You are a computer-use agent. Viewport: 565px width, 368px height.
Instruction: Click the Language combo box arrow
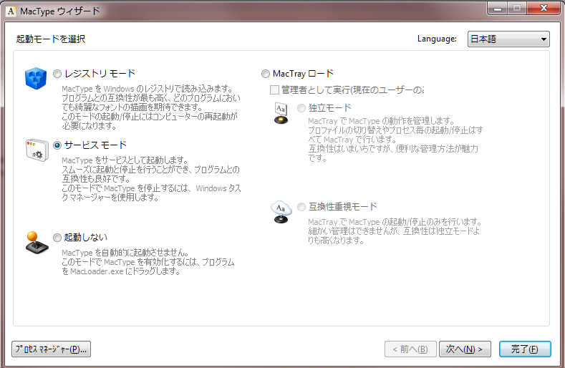(544, 39)
